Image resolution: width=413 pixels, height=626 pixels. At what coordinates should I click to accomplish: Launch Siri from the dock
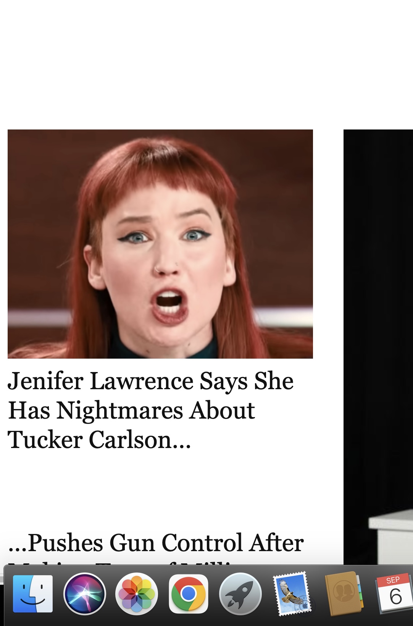pos(84,594)
